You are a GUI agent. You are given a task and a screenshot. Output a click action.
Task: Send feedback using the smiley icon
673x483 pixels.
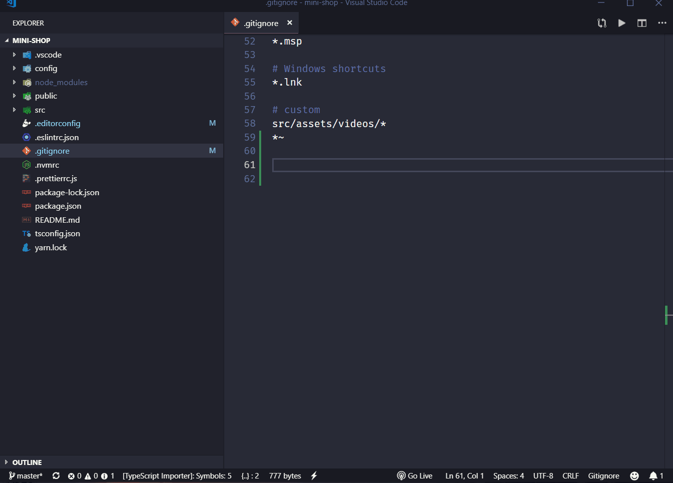click(634, 475)
